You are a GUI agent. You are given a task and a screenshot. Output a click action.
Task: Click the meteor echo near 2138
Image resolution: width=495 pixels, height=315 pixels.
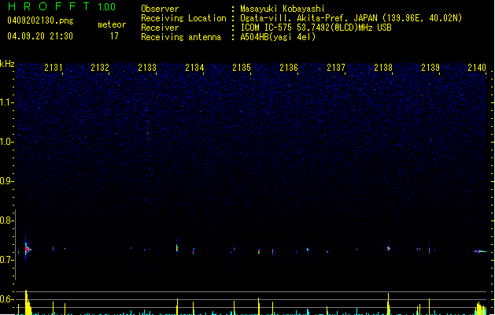pyautogui.click(x=389, y=248)
